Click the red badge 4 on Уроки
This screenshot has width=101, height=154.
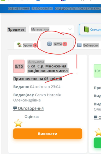[35, 45]
